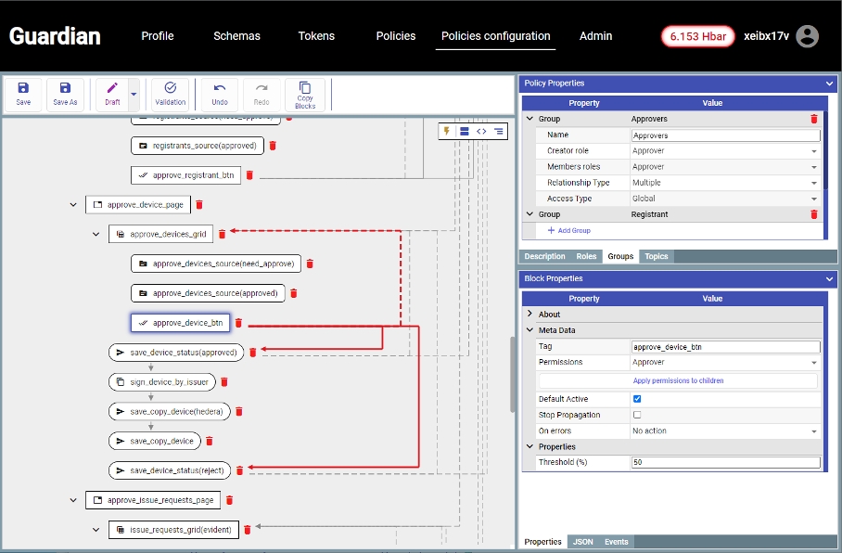
Task: Collapse the approve_device_page tree node
Action: point(73,204)
